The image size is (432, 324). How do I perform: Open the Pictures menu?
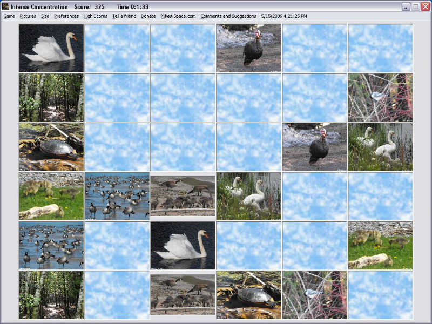(28, 16)
